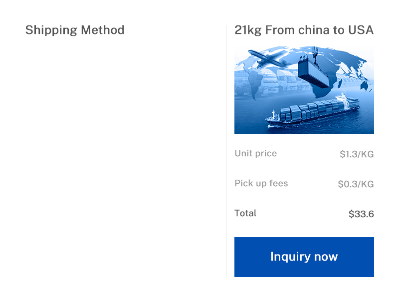Image resolution: width=399 pixels, height=302 pixels.
Task: Click the Pick up fees label
Action: click(x=261, y=183)
